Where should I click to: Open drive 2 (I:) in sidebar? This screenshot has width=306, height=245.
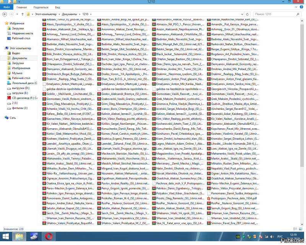(x=13, y=103)
